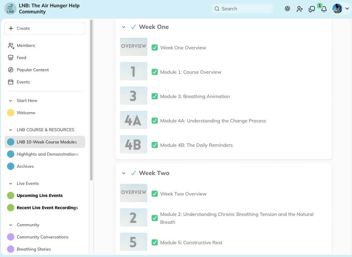The width and height of the screenshot is (352, 257).
Task: Click the sidebar vertical scrollbar
Action: pyautogui.click(x=91, y=100)
